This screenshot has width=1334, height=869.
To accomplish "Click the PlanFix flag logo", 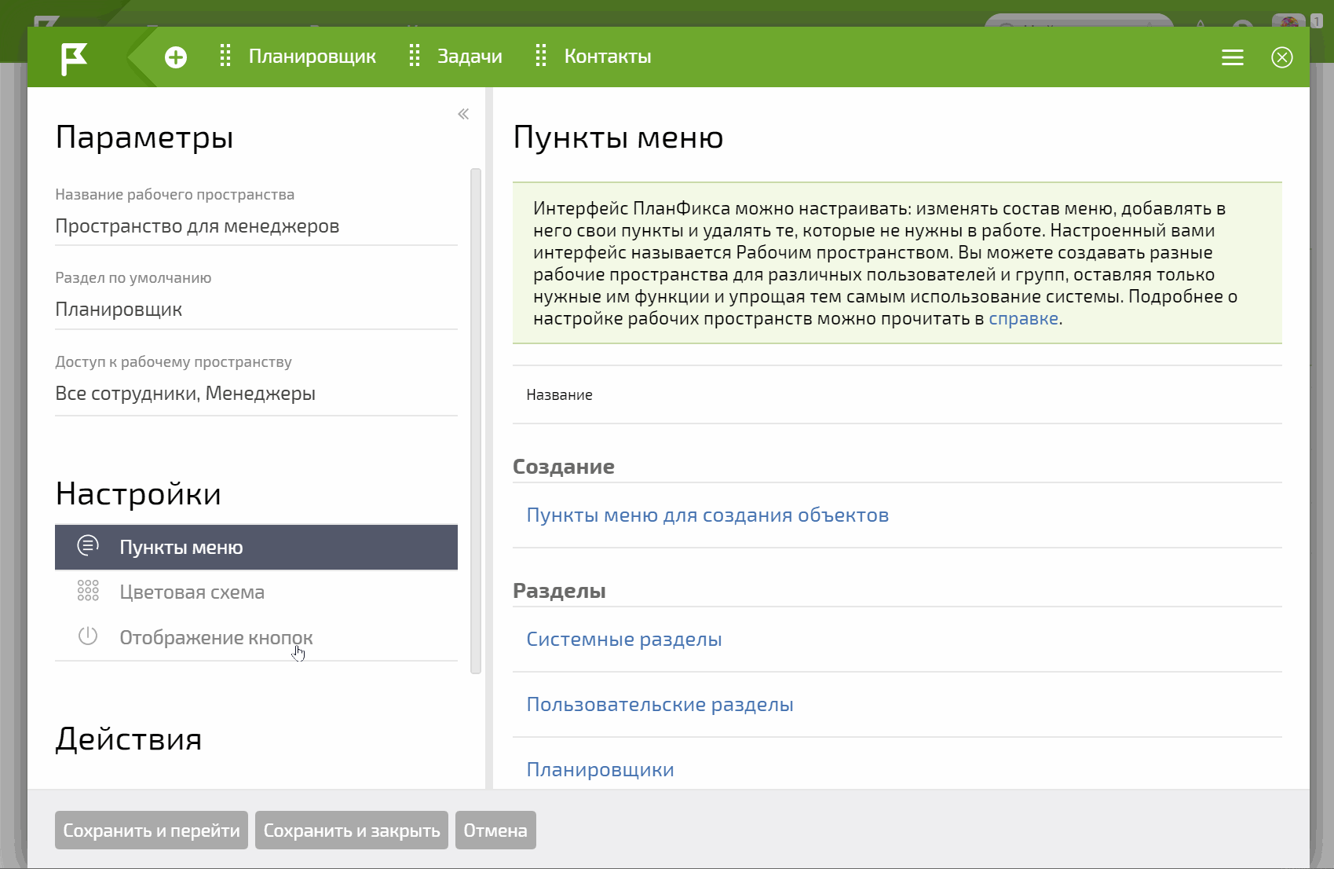I will [74, 58].
